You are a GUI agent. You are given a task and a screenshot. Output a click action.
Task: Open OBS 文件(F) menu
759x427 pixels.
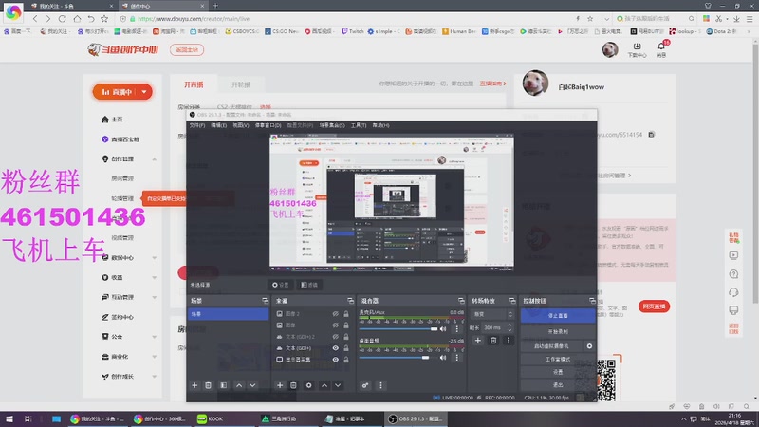197,125
